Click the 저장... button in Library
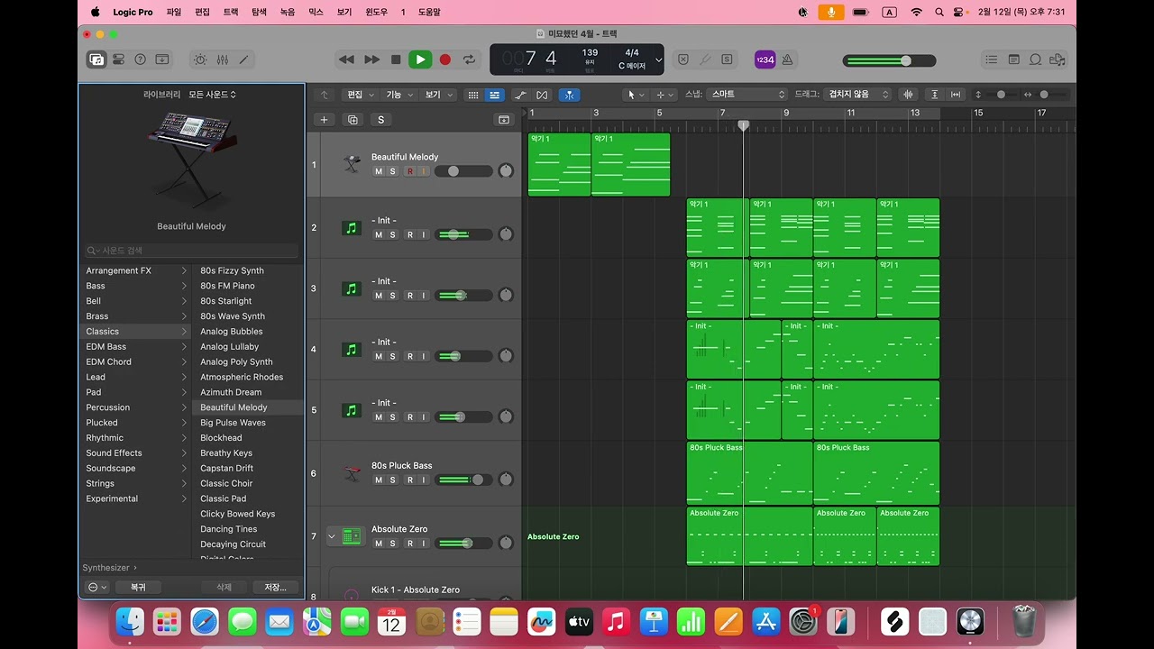Image resolution: width=1154 pixels, height=649 pixels. (275, 587)
